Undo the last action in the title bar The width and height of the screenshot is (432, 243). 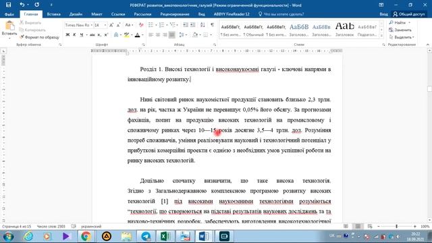tap(22, 5)
